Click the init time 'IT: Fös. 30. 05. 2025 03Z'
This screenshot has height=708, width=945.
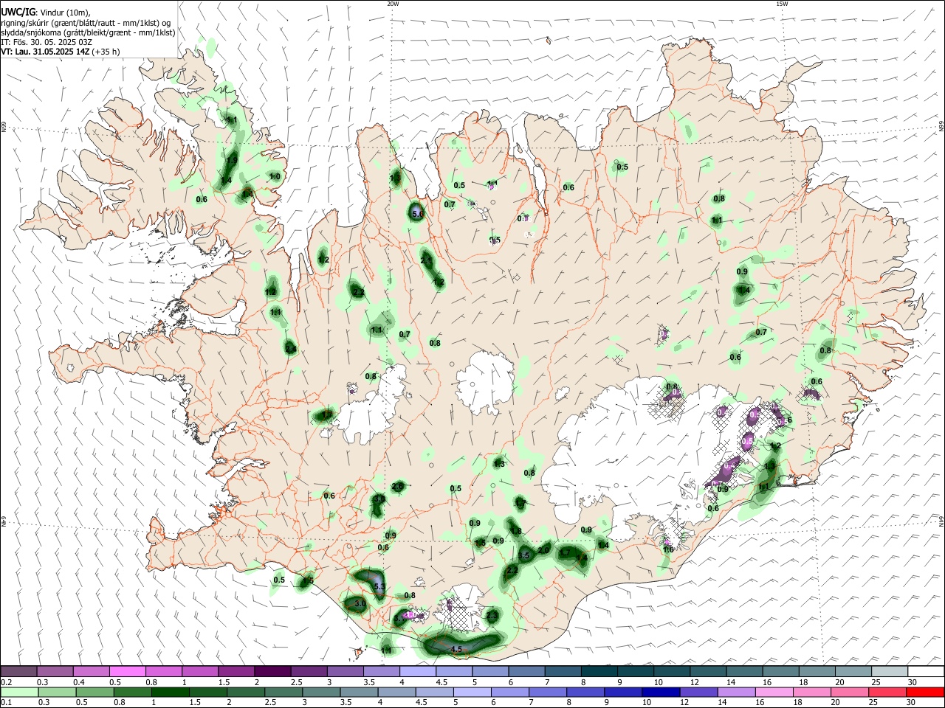(46, 42)
